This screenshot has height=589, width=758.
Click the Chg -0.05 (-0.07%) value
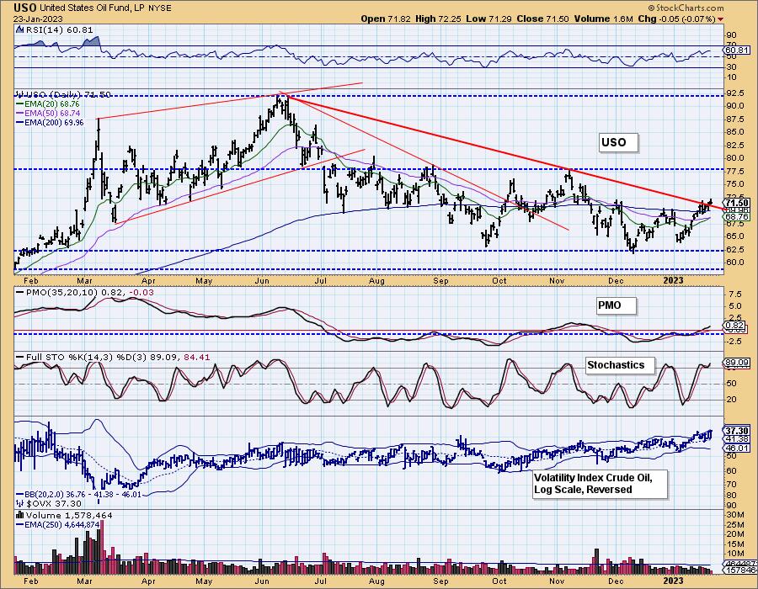[x=676, y=19]
